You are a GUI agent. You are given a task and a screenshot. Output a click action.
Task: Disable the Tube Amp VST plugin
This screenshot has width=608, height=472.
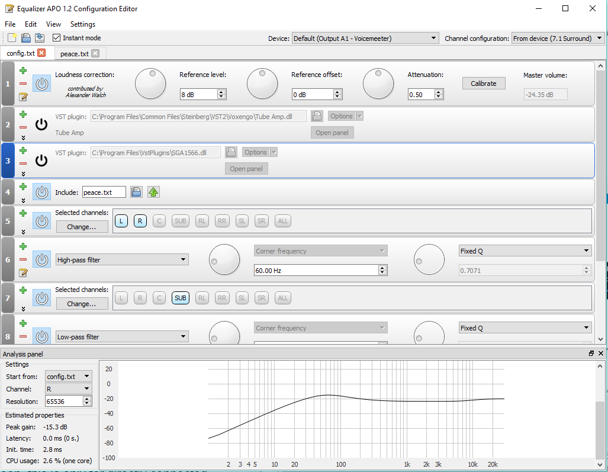(x=41, y=124)
